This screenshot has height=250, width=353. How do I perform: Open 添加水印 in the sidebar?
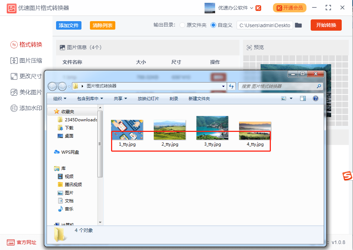pyautogui.click(x=26, y=108)
